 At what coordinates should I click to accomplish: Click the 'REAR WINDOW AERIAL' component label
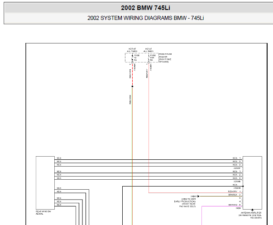click(x=43, y=213)
